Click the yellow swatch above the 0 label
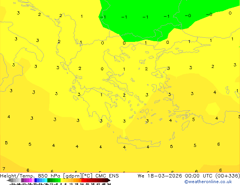240x185 pixels. 62,180
